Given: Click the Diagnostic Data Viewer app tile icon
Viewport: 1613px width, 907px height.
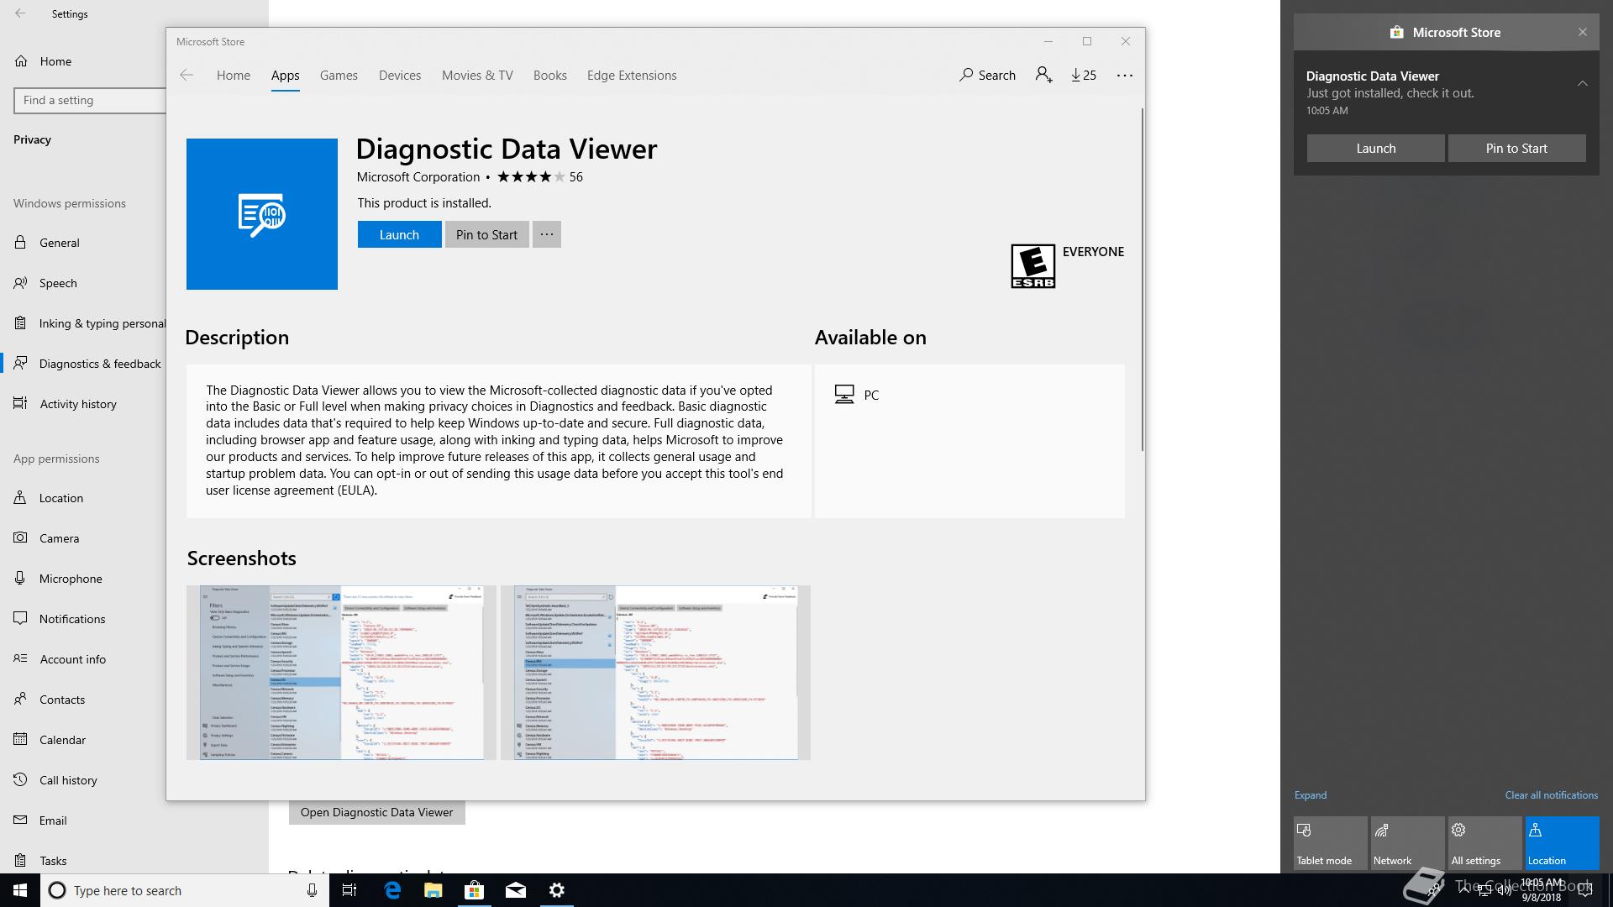Looking at the screenshot, I should click(x=261, y=214).
